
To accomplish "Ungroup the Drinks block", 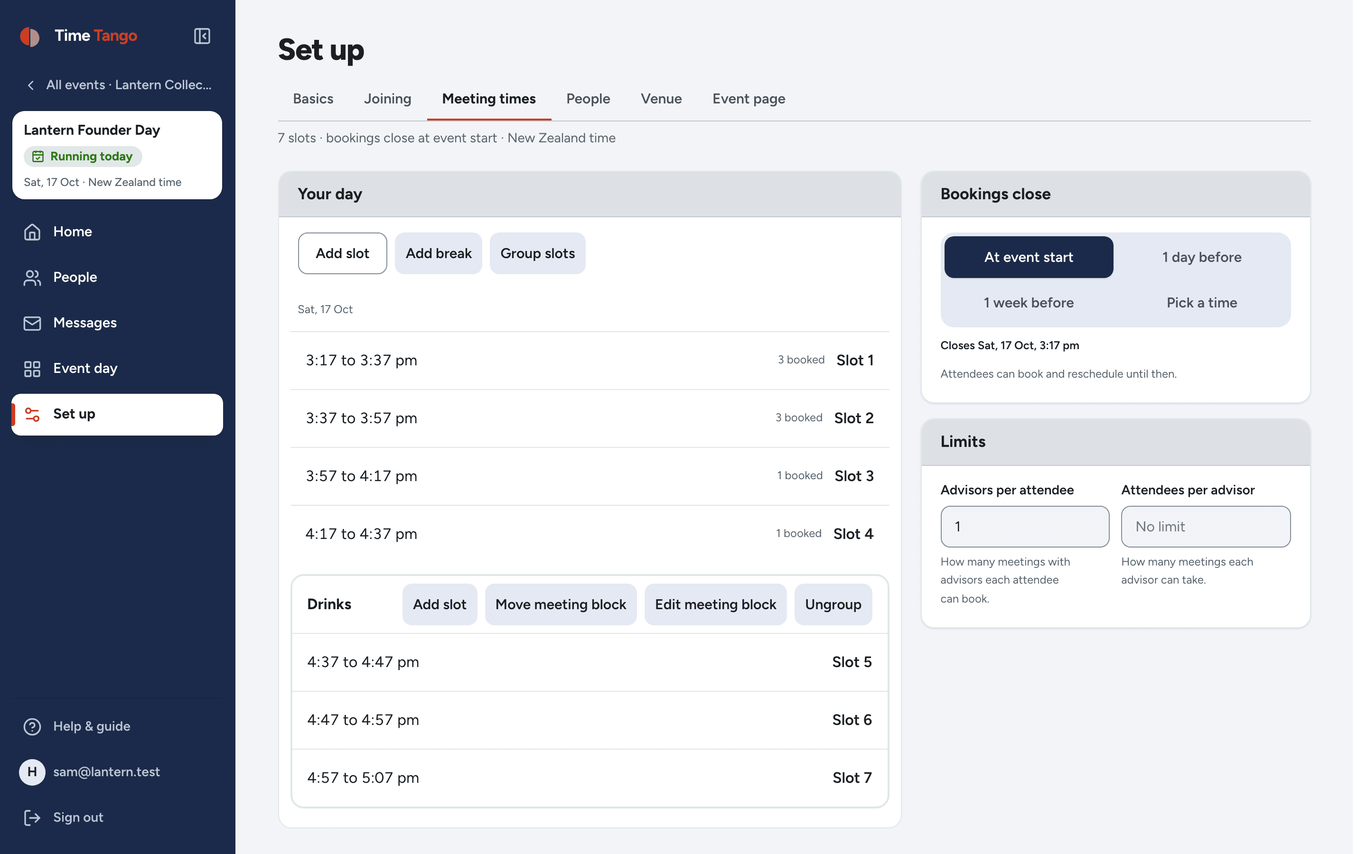I will (833, 604).
